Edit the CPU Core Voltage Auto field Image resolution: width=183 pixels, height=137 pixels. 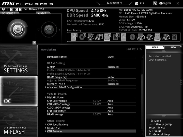tap(110, 101)
